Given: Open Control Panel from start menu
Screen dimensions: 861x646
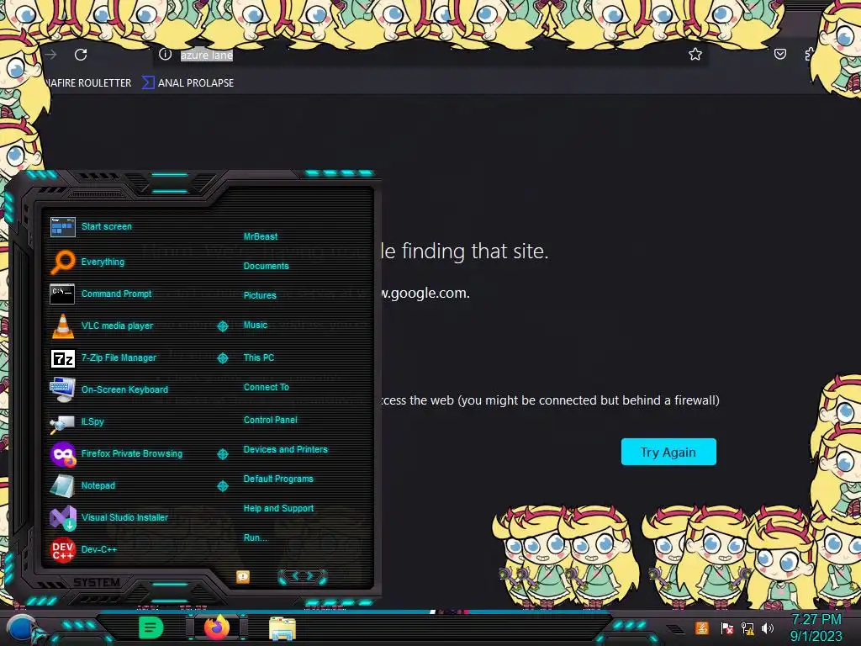Looking at the screenshot, I should [x=270, y=420].
